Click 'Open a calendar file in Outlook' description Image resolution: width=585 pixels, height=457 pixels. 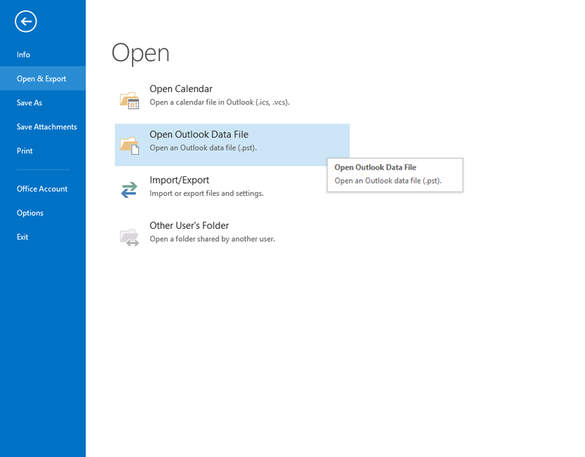click(219, 102)
